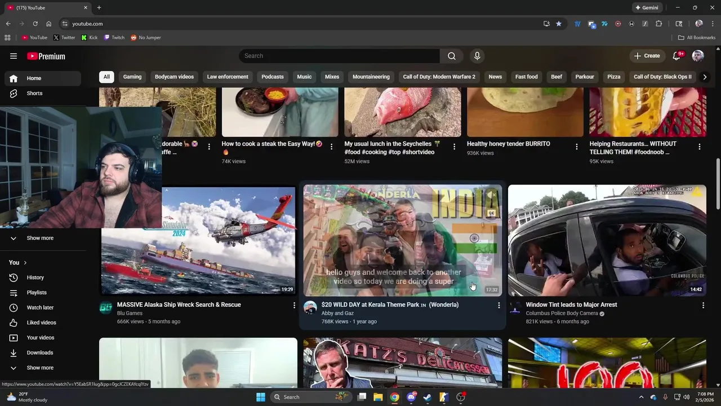Open the Chrome extensions puzzle icon
The height and width of the screenshot is (406, 721).
coord(659,24)
